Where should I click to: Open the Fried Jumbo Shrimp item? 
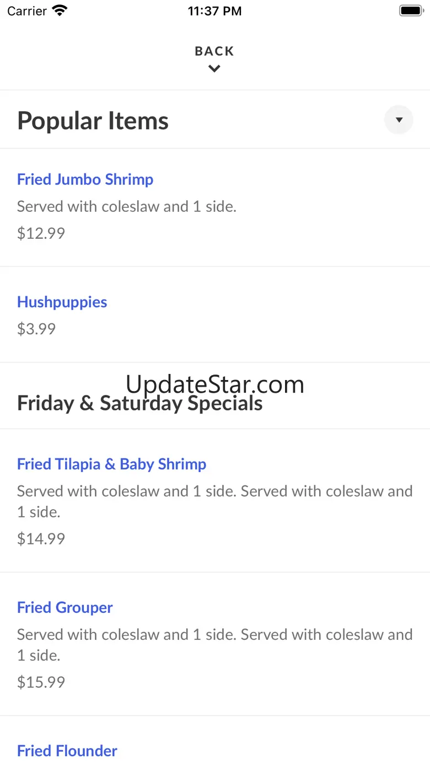click(x=85, y=179)
